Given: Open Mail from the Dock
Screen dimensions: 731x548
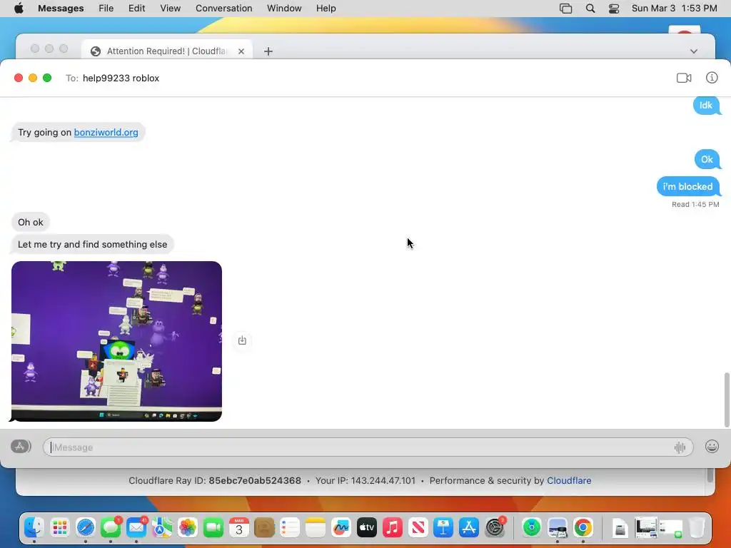Looking at the screenshot, I should click(x=136, y=527).
